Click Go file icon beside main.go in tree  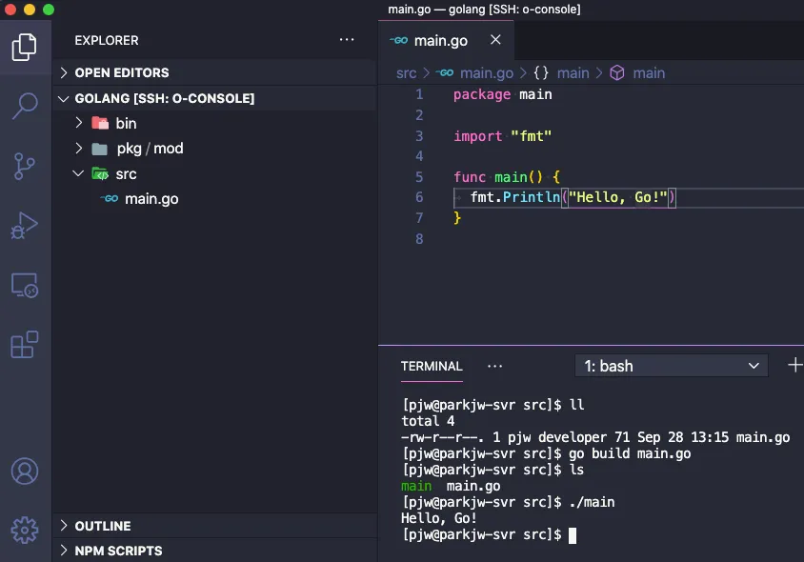[110, 198]
